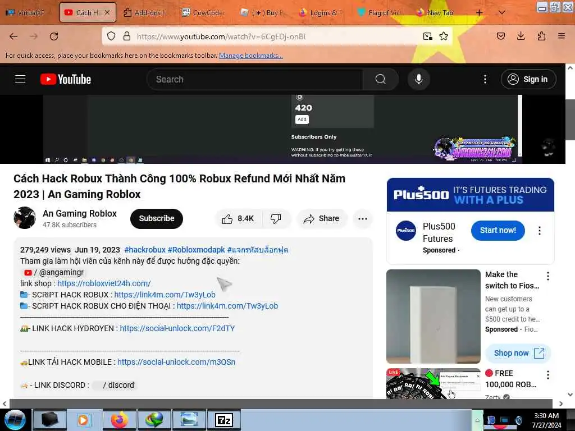Open the discord link chip
Viewport: 575px width, 431px height.
point(114,385)
